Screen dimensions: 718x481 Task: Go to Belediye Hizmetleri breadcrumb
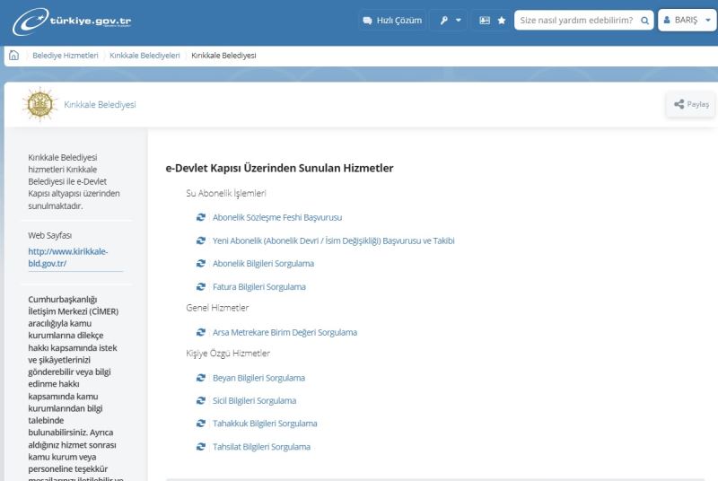click(x=65, y=56)
